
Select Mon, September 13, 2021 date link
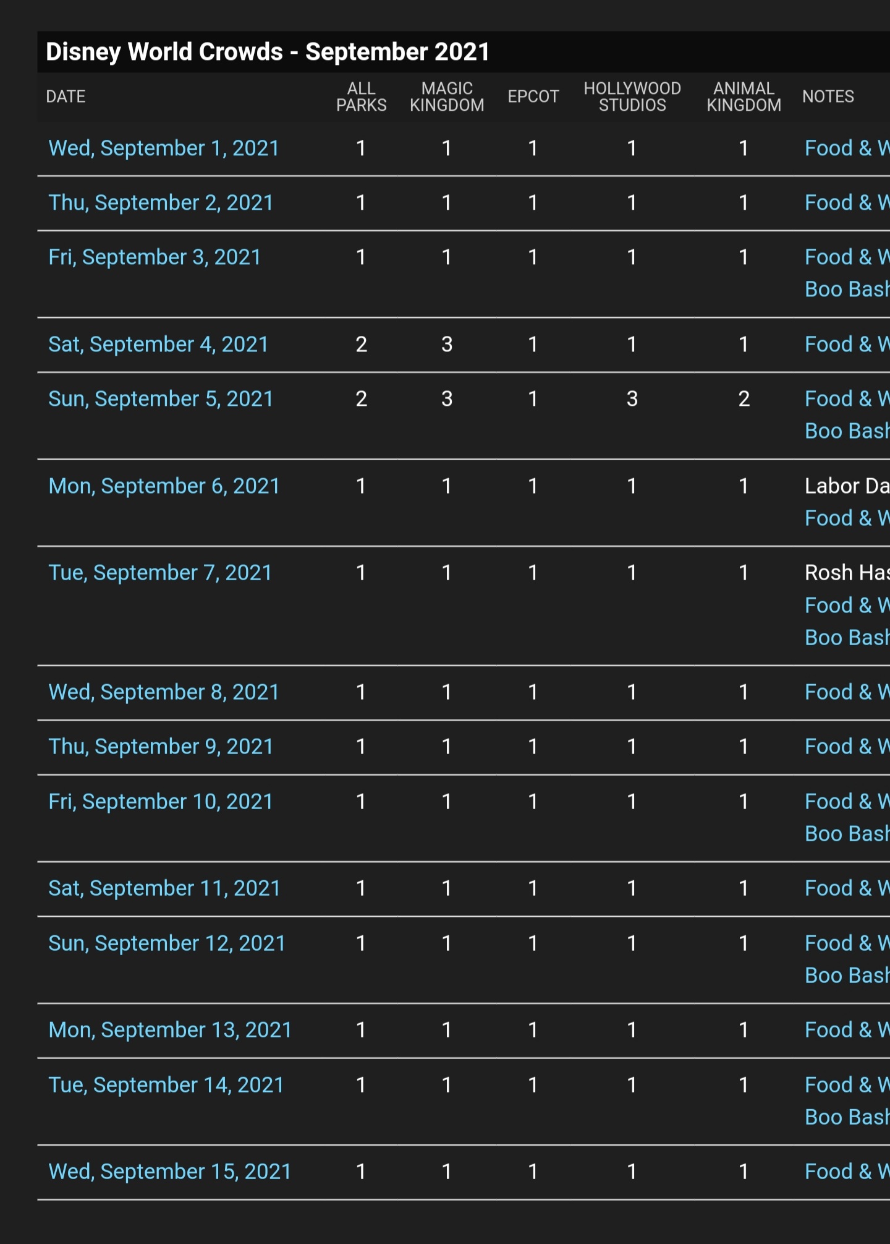tap(170, 1030)
